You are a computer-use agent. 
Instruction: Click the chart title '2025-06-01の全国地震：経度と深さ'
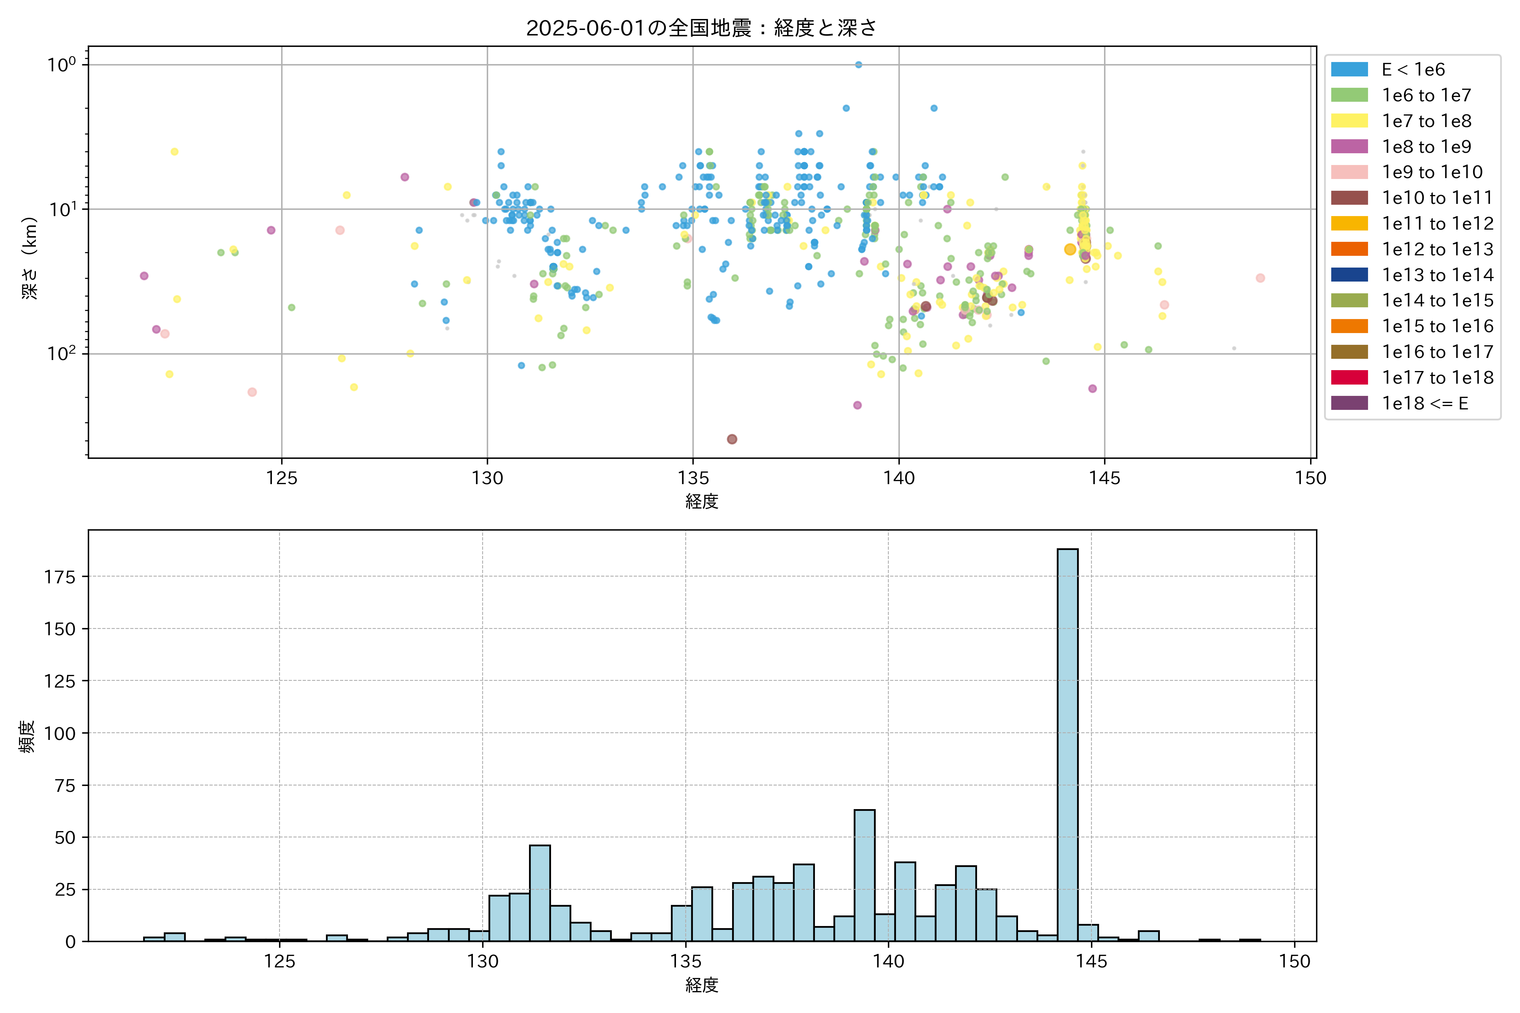click(701, 28)
